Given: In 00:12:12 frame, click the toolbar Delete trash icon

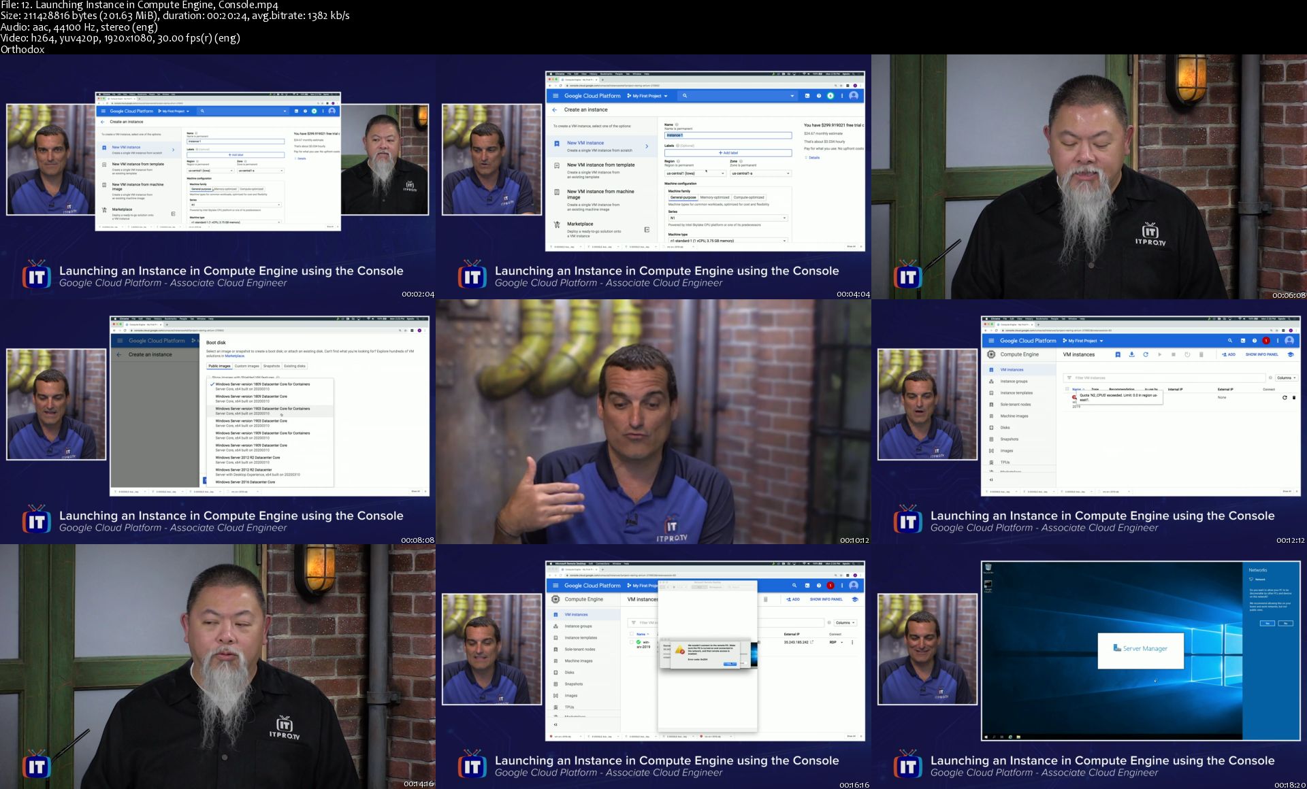Looking at the screenshot, I should [x=1201, y=354].
